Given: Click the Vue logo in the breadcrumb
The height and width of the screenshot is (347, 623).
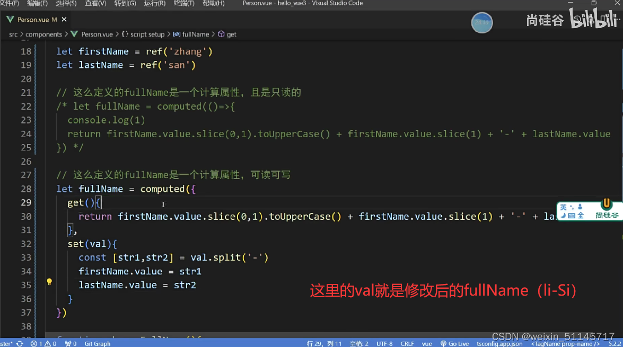Looking at the screenshot, I should pyautogui.click(x=74, y=34).
